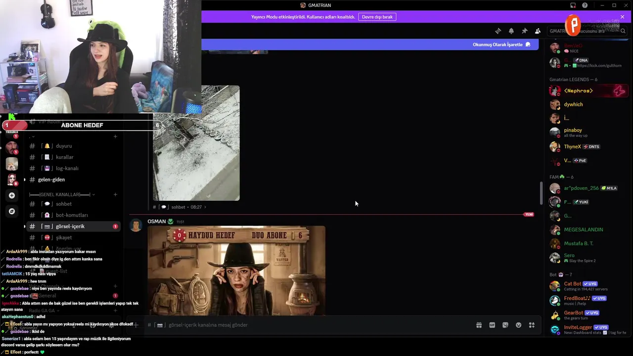The height and width of the screenshot is (356, 633).
Task: Follow the sohbet 08:27 forwarded link
Action: click(x=180, y=207)
